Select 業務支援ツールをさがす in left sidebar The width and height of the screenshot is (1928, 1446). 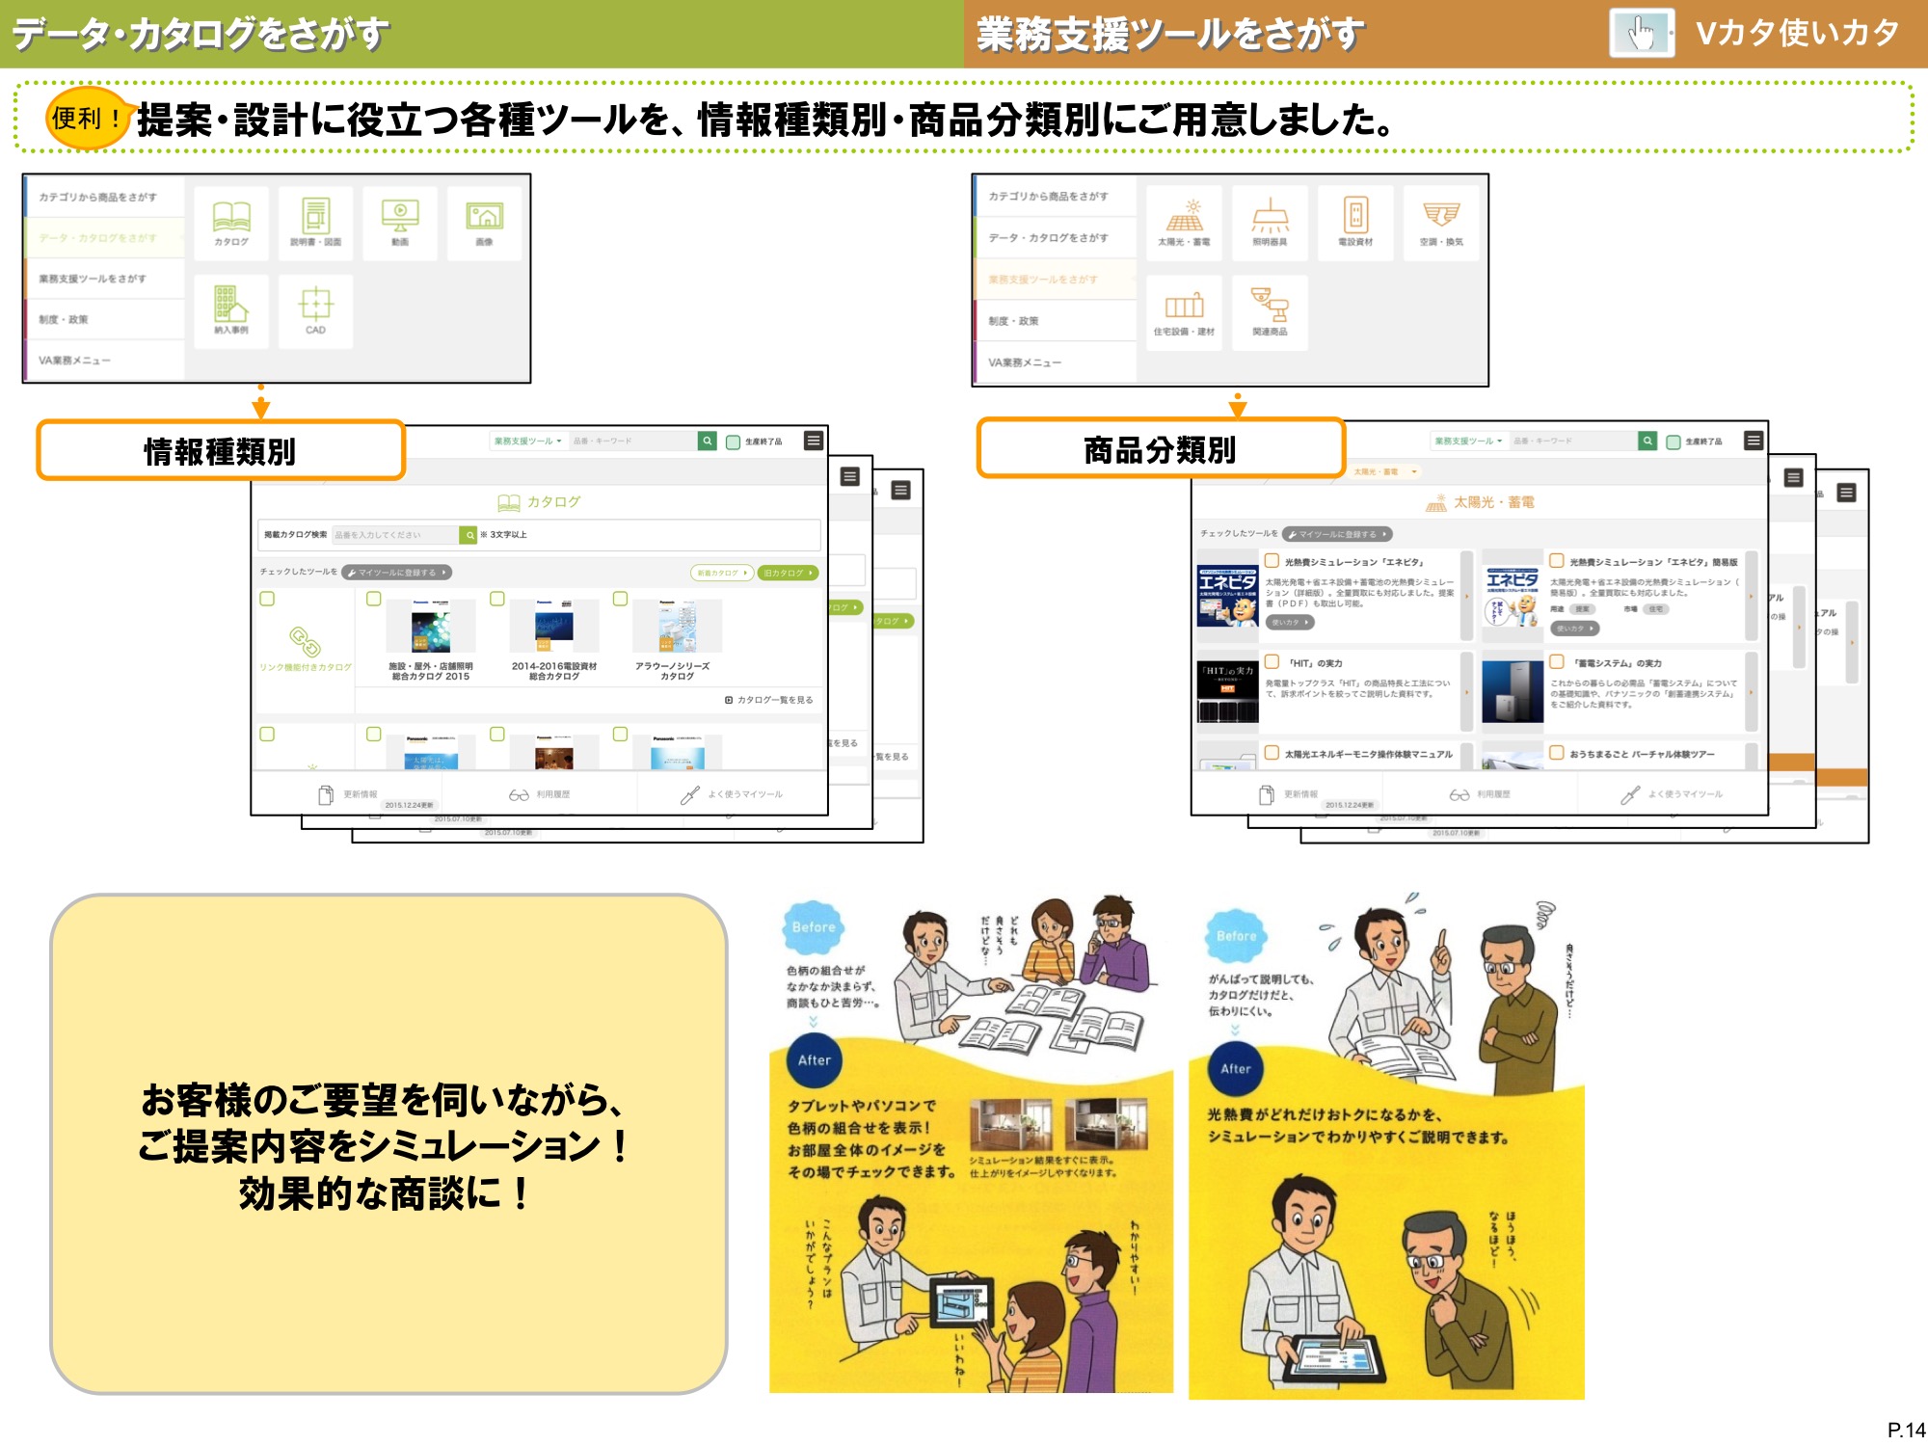[x=94, y=279]
